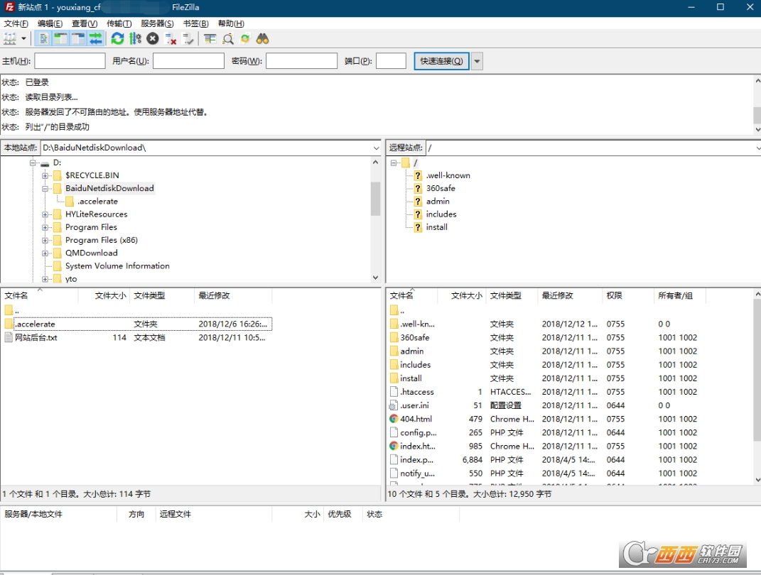This screenshot has height=575, width=761.
Task: Click message log vertical scrollbar thumb
Action: [757, 116]
